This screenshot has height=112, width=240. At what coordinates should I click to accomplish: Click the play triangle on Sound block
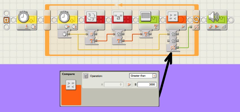[217, 27]
